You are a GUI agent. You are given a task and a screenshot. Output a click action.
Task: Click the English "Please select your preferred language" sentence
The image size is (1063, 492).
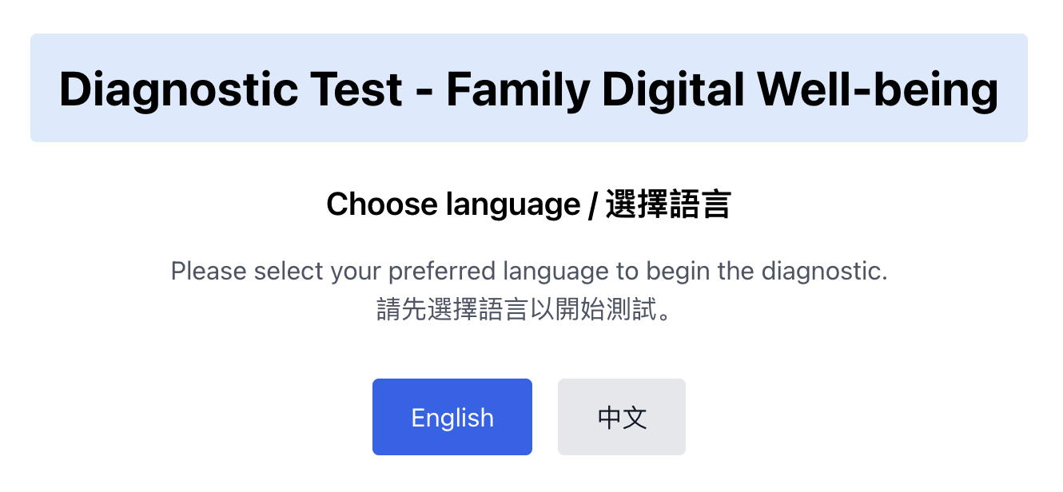[528, 272]
